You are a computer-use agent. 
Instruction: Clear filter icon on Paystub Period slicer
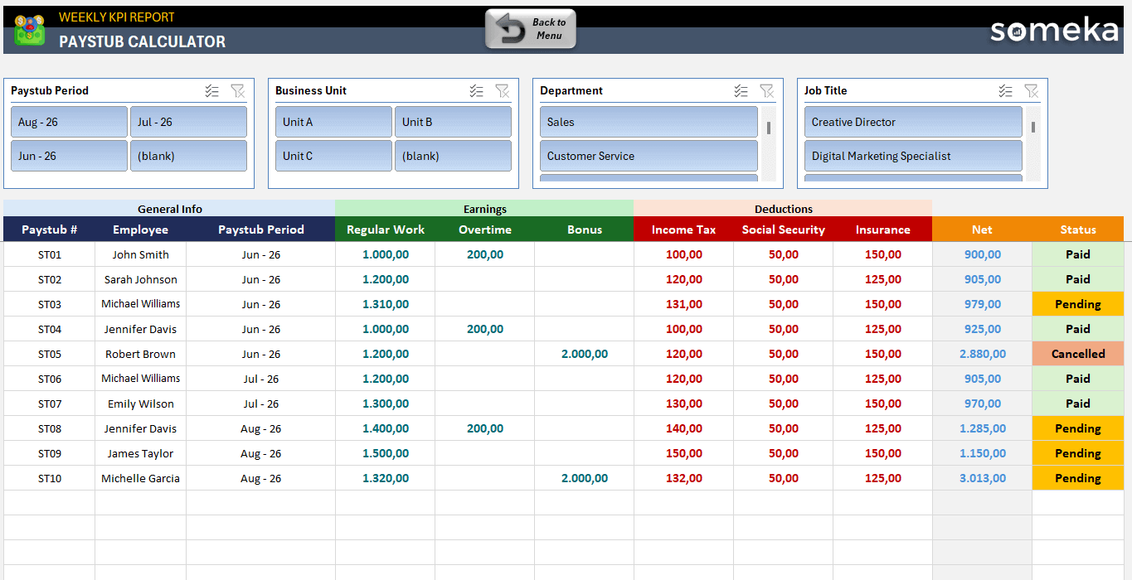click(237, 91)
